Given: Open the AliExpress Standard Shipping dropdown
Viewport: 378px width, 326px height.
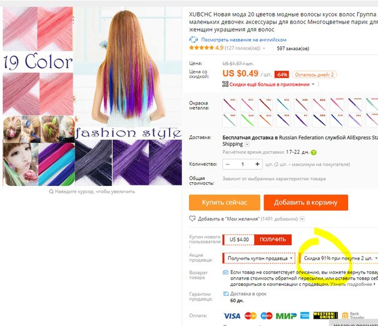Looking at the screenshot, I should coord(247,145).
